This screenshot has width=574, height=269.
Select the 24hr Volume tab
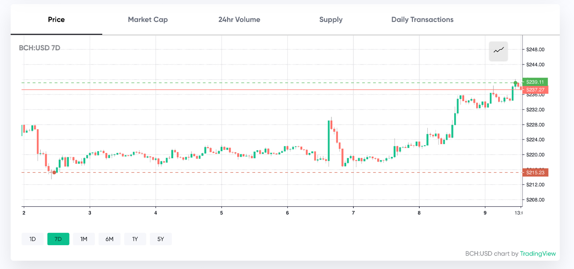coord(239,20)
